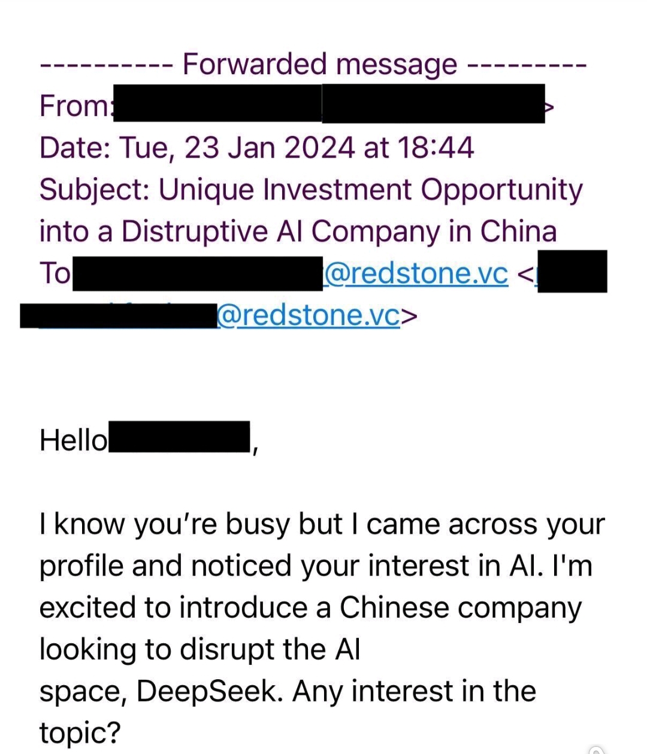Select the redacted block right of first link

(572, 272)
